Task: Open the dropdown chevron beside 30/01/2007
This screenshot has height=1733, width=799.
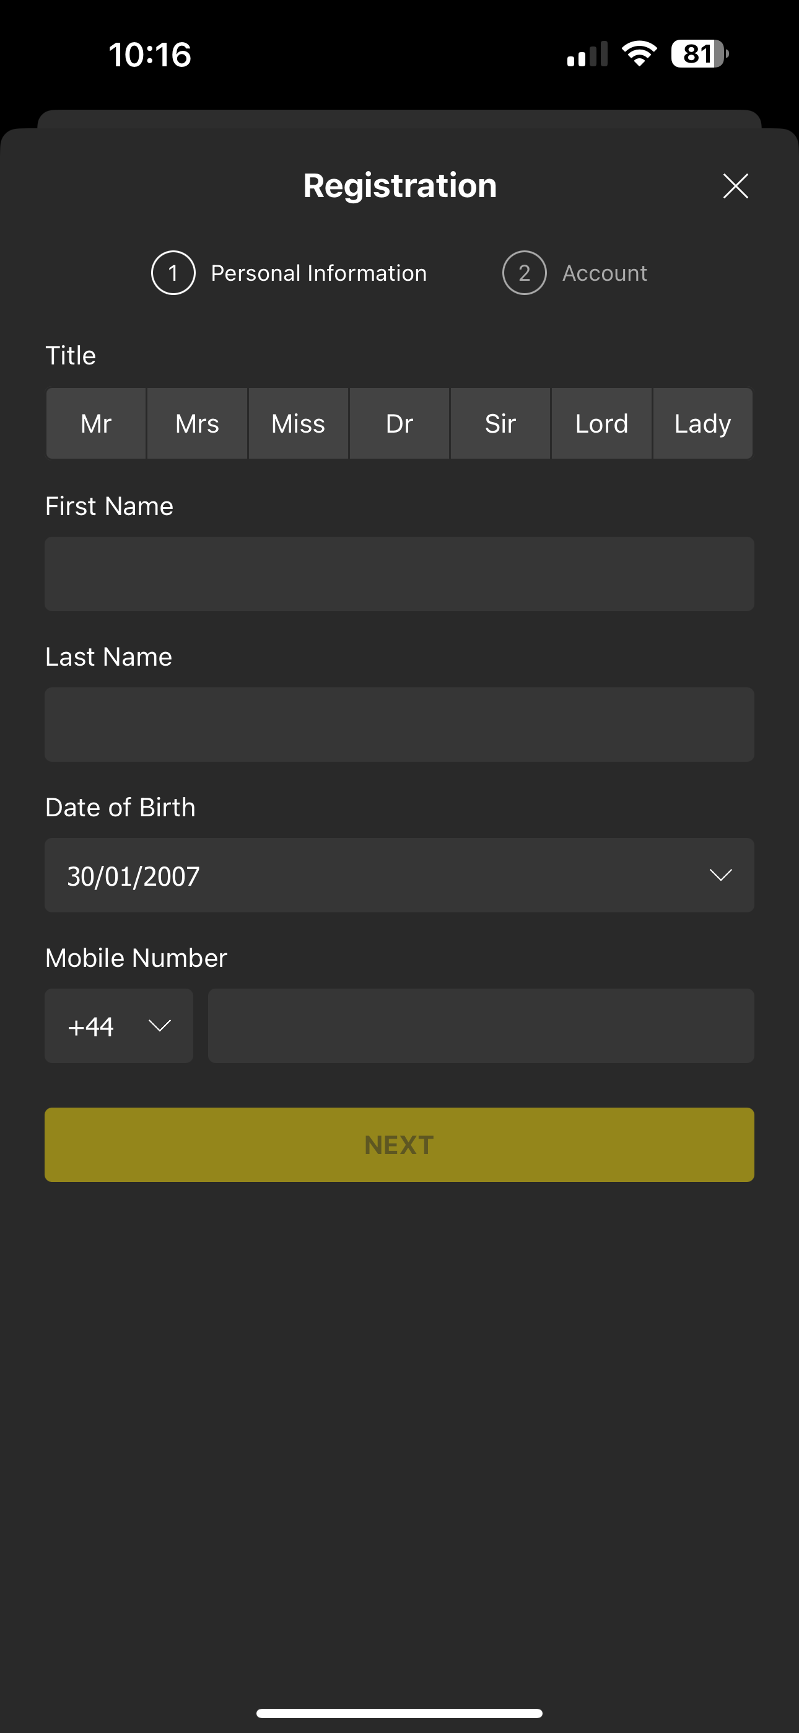Action: click(722, 875)
